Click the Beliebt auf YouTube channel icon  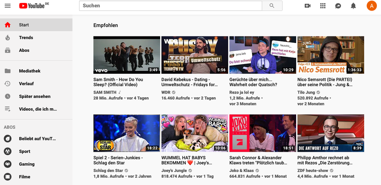[x=8, y=139]
